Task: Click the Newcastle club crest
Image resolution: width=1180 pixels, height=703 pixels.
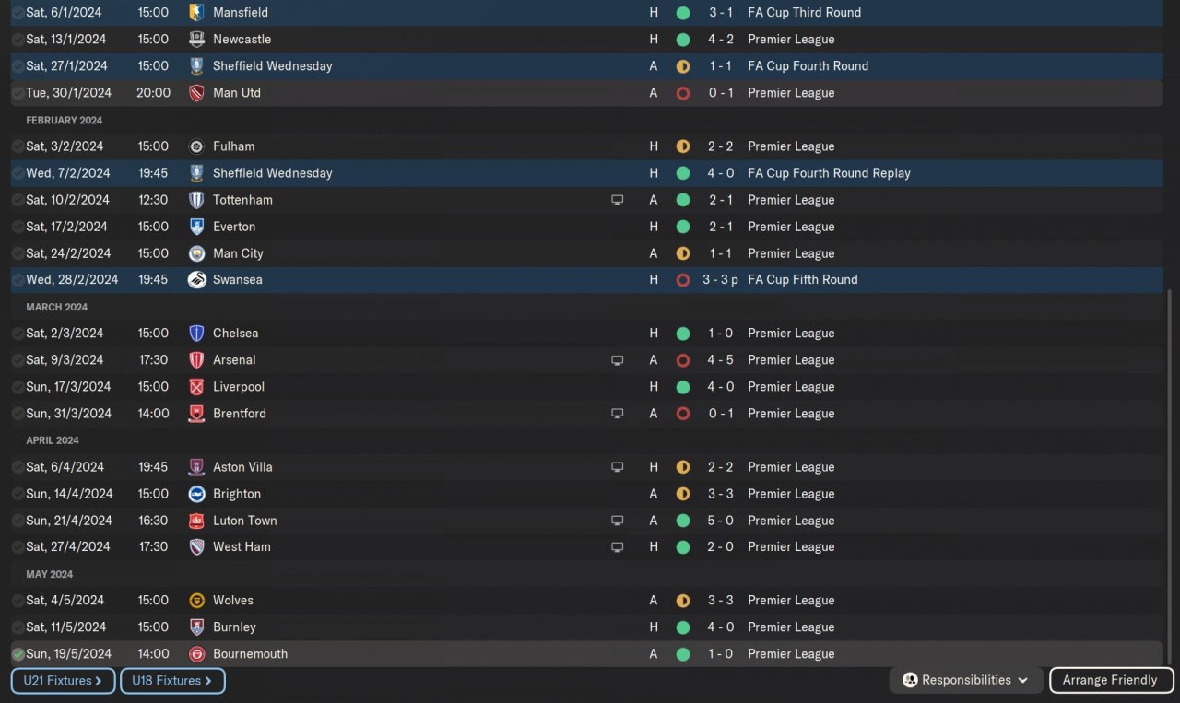Action: pos(196,40)
